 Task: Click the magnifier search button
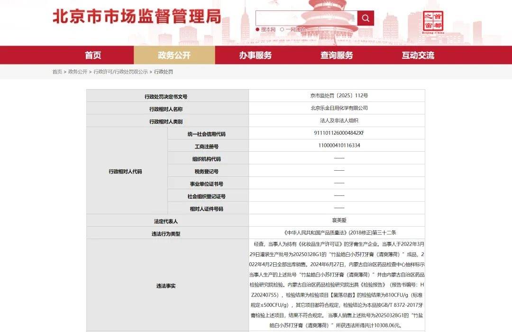(366, 18)
